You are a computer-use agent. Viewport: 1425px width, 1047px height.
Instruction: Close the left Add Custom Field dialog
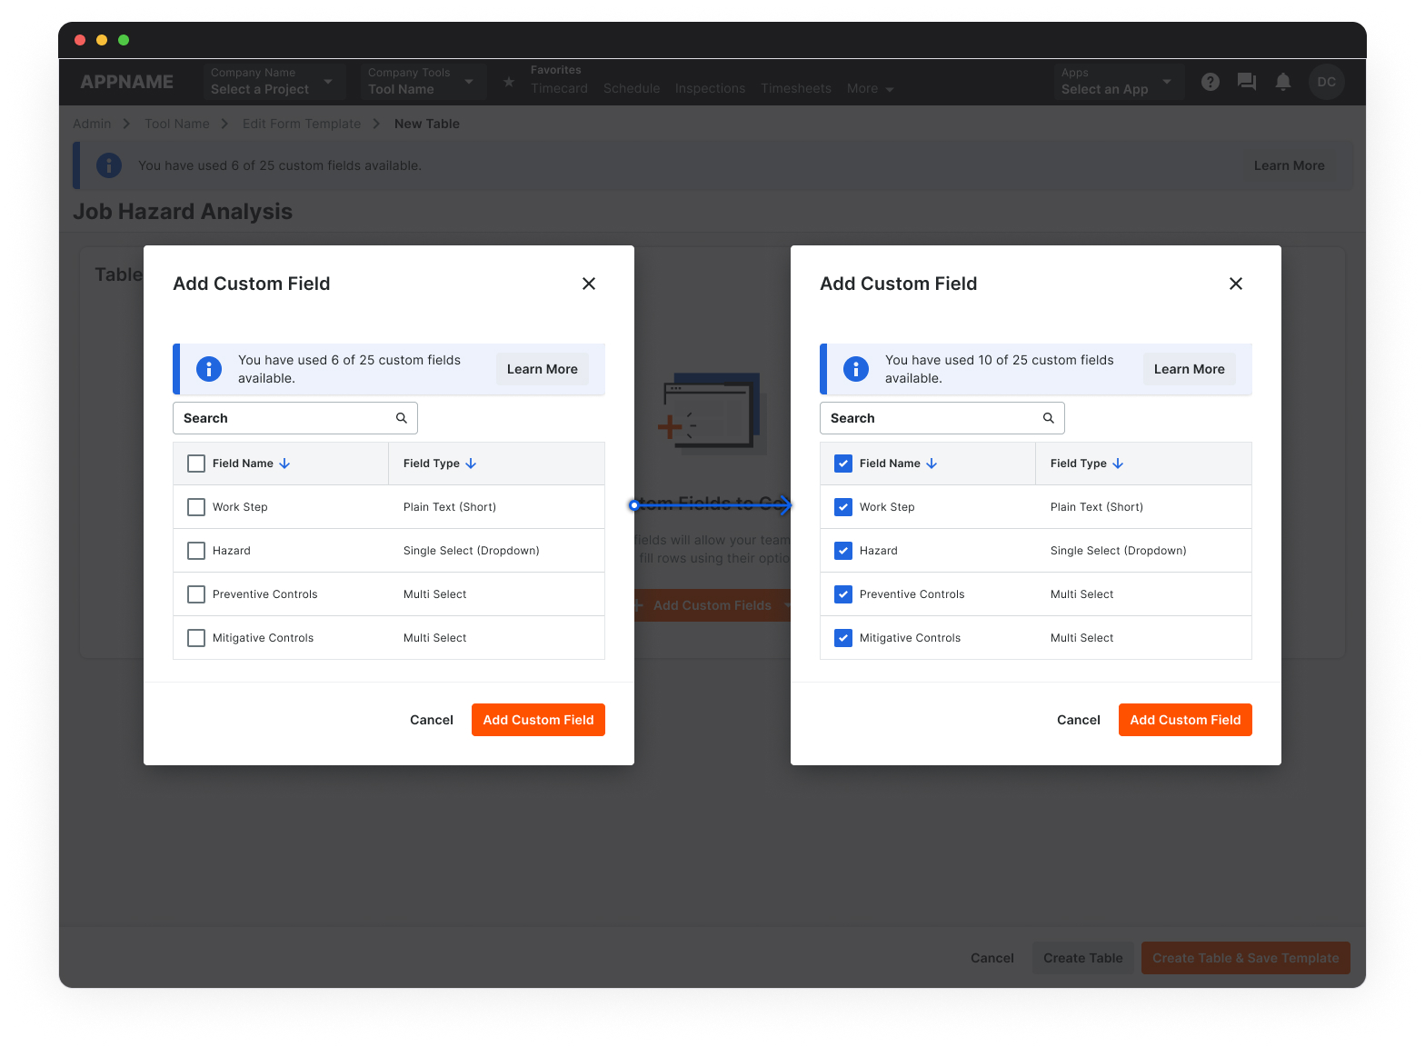coord(589,284)
